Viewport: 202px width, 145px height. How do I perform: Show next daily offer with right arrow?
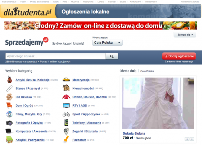(x=192, y=139)
